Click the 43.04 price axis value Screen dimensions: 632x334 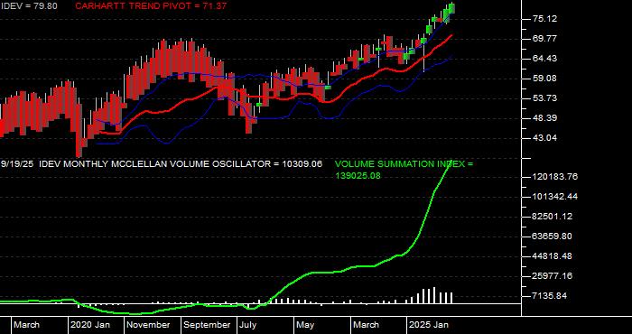(545, 138)
